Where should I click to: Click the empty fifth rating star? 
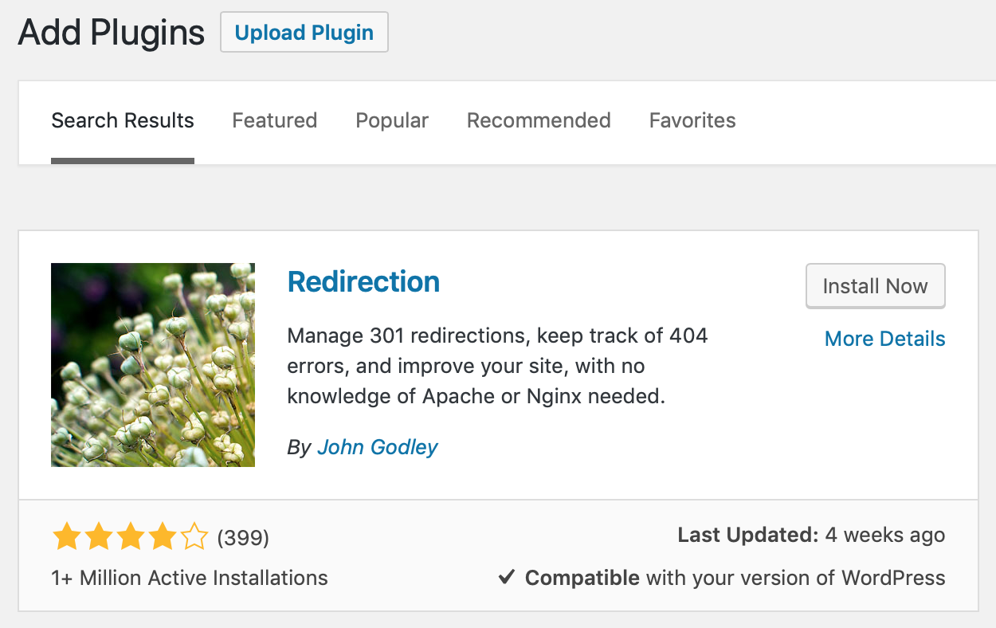coord(194,538)
